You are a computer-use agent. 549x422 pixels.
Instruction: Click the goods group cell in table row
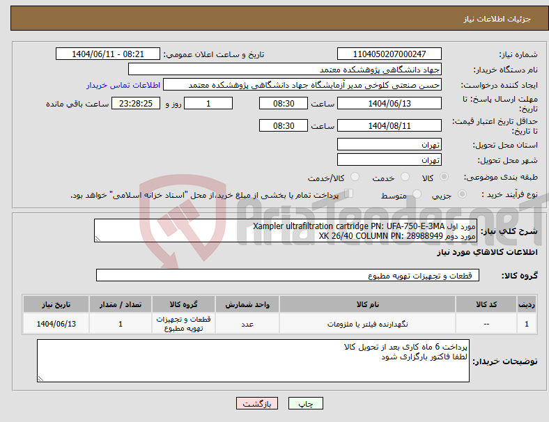pos(183,324)
